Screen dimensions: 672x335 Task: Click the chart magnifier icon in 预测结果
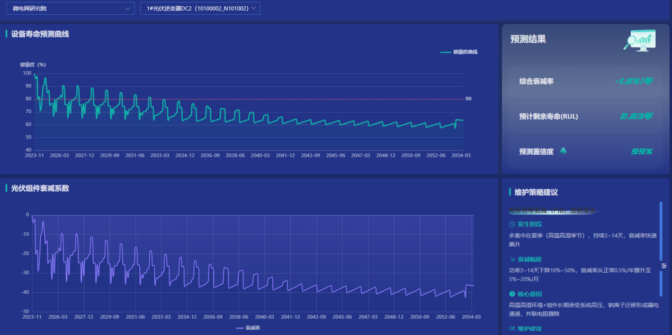640,40
